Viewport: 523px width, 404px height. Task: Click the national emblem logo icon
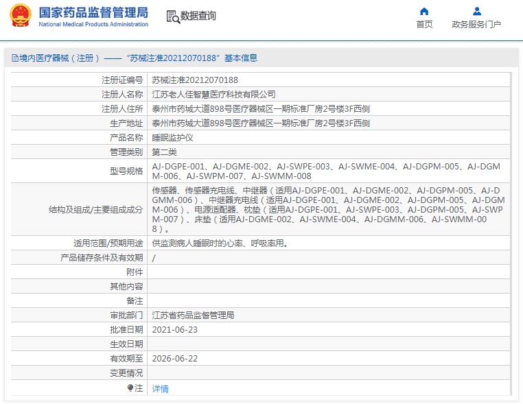click(21, 16)
